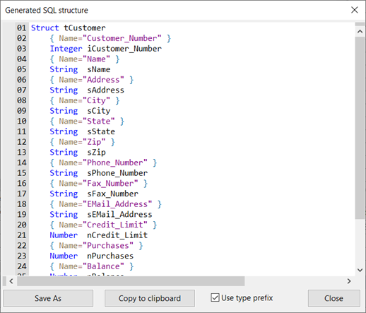Click the Name="Credit_Limit" annotation line

[x=103, y=225]
